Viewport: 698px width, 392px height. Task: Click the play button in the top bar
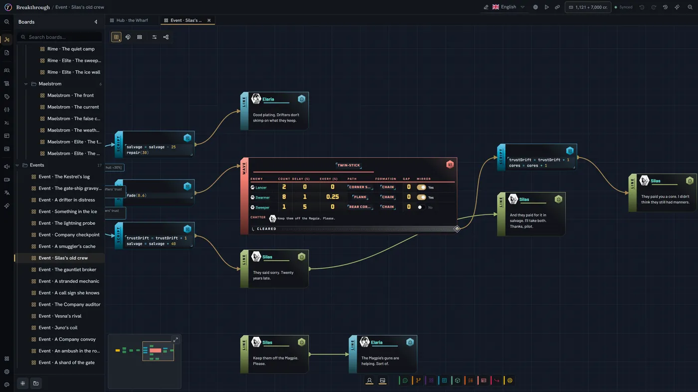coord(546,7)
